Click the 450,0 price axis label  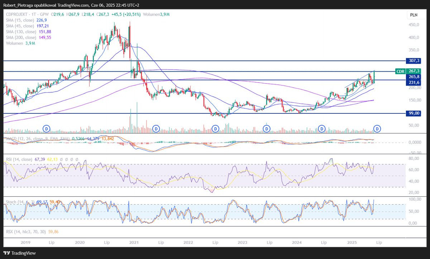[x=415, y=25]
